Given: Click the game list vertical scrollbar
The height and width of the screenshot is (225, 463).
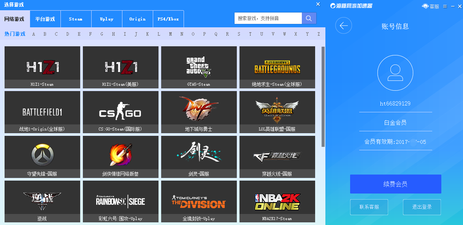Looking at the screenshot, I should point(323,97).
